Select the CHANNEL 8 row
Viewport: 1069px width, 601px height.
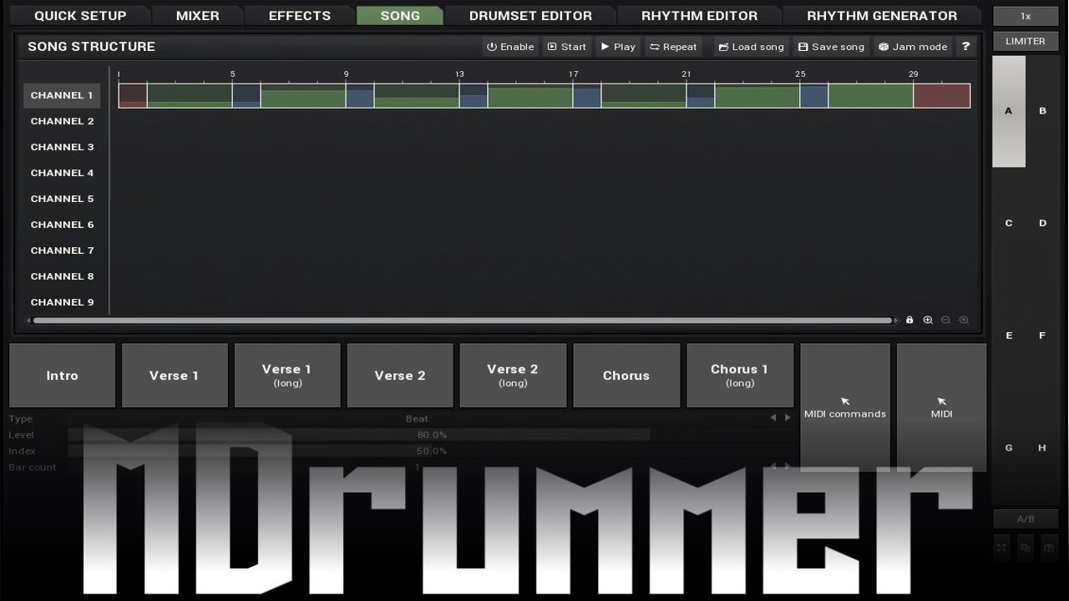tap(62, 276)
